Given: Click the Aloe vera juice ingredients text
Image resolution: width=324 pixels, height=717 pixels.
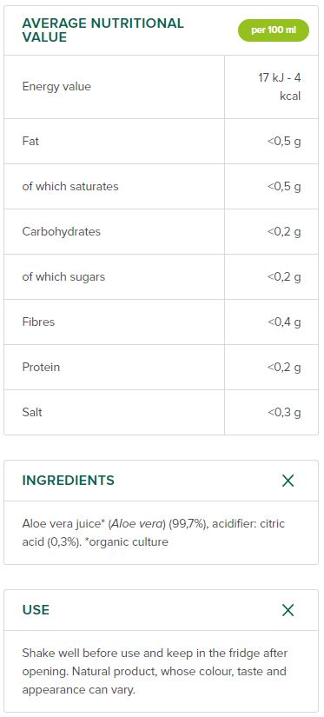Looking at the screenshot, I should tap(154, 533).
